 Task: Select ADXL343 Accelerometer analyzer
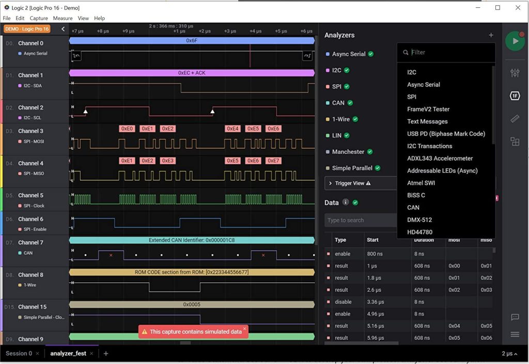tap(440, 159)
